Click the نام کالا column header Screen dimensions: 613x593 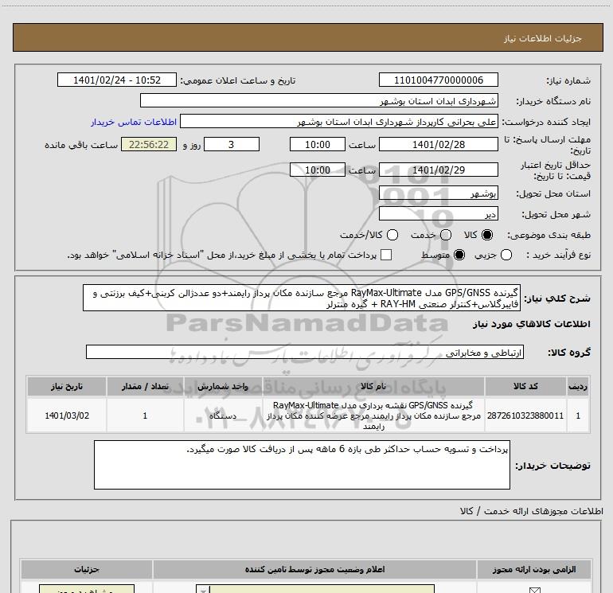pyautogui.click(x=373, y=386)
